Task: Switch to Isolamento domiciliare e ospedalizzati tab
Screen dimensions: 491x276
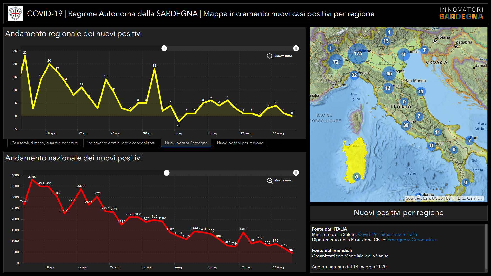Action: [x=121, y=143]
